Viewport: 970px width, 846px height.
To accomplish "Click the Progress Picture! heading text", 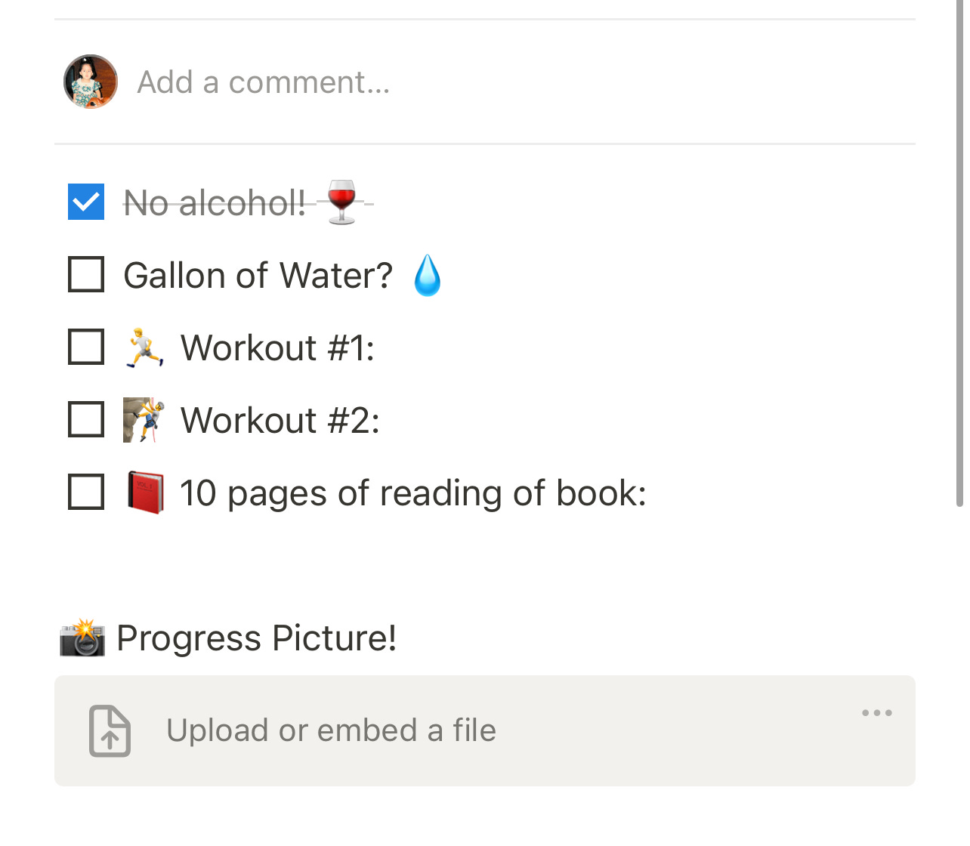I will click(x=257, y=638).
